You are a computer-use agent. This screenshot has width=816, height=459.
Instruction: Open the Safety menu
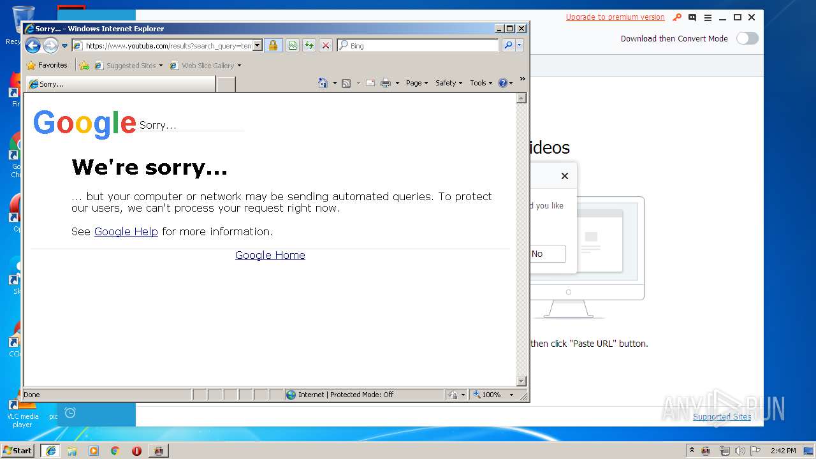(x=449, y=83)
